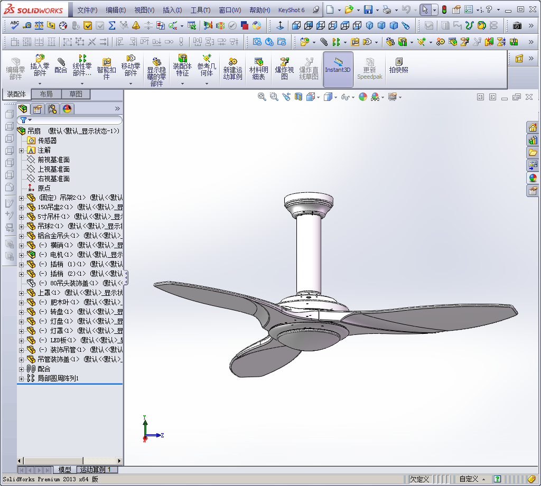
Task: Open the tree filter funnel dropdown
Action: (x=26, y=120)
